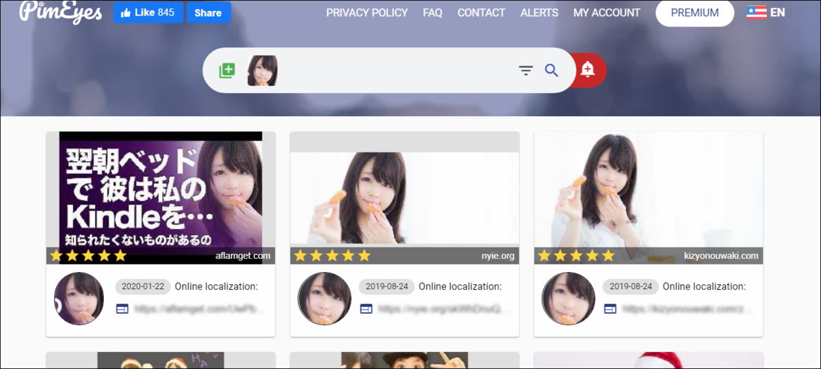The height and width of the screenshot is (369, 821).
Task: Click the 2019-08-24 date badge on nyie.org card
Action: point(386,287)
